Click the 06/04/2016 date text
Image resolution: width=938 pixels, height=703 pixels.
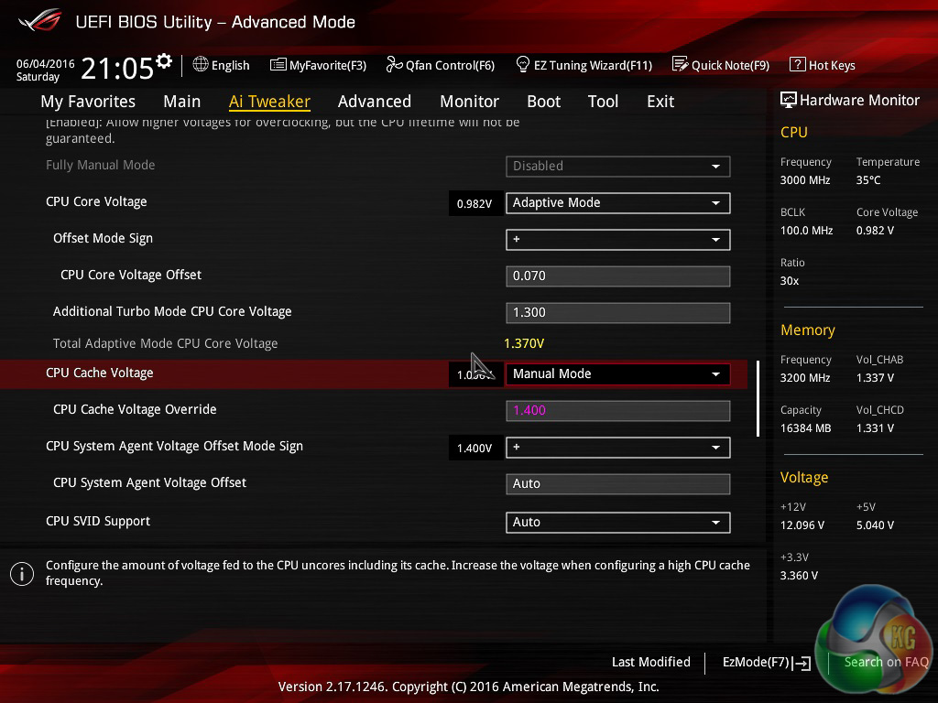tap(46, 63)
